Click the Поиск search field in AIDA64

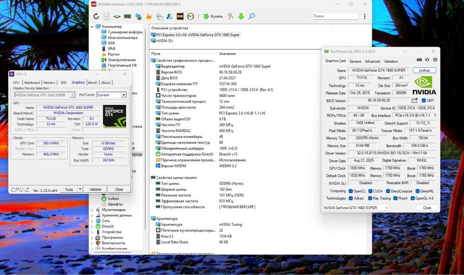[335, 16]
